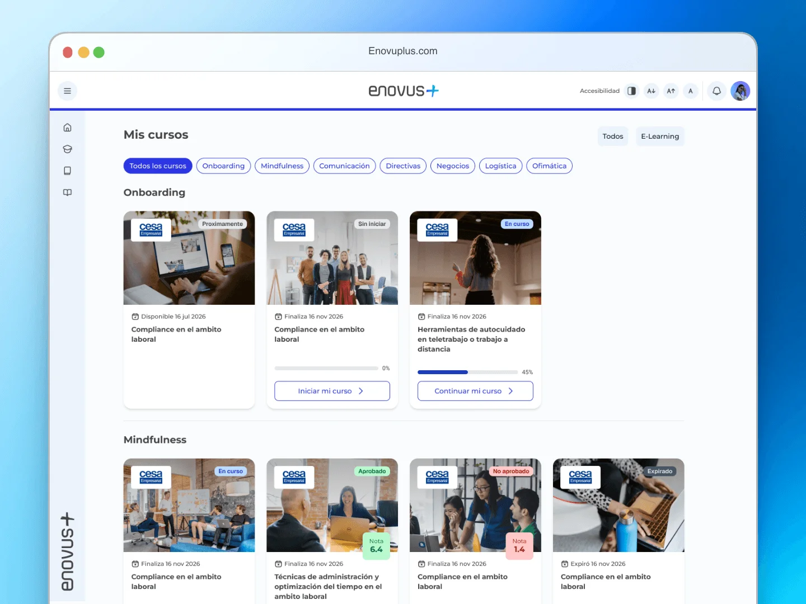
Task: Click the Onboarding section heading
Action: click(154, 192)
